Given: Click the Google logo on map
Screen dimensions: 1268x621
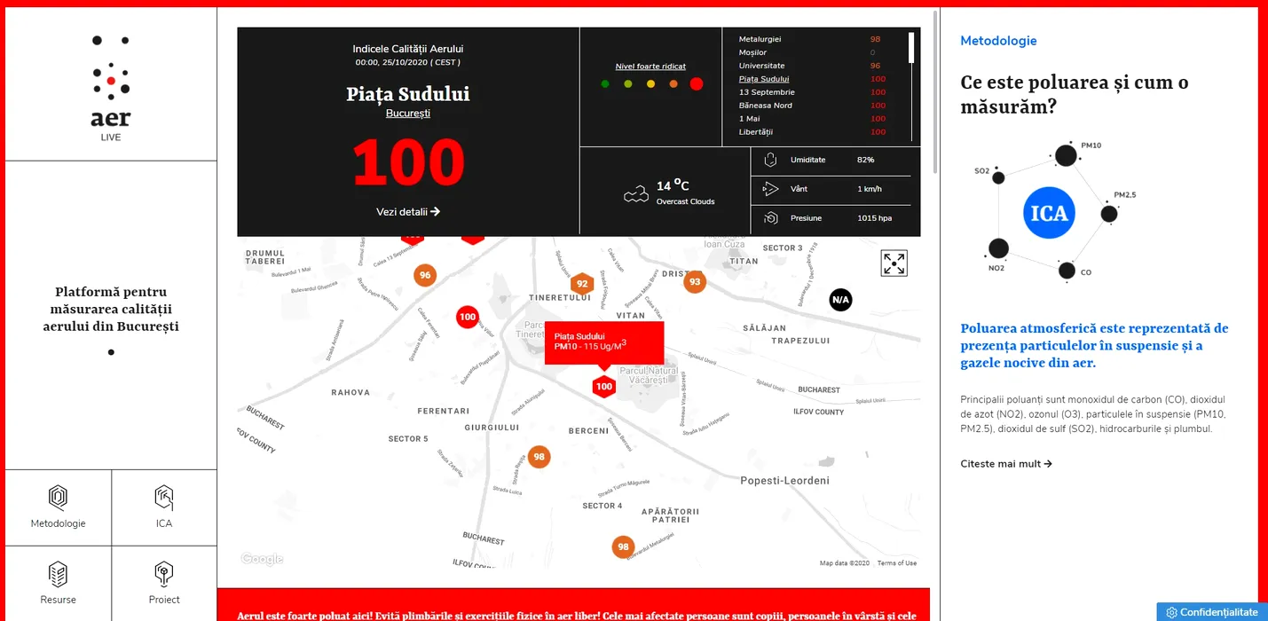Looking at the screenshot, I should (x=263, y=559).
